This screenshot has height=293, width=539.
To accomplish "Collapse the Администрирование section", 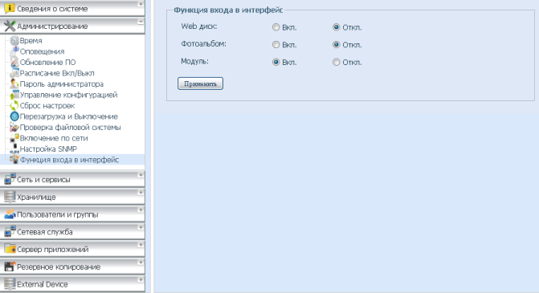I will [72, 26].
